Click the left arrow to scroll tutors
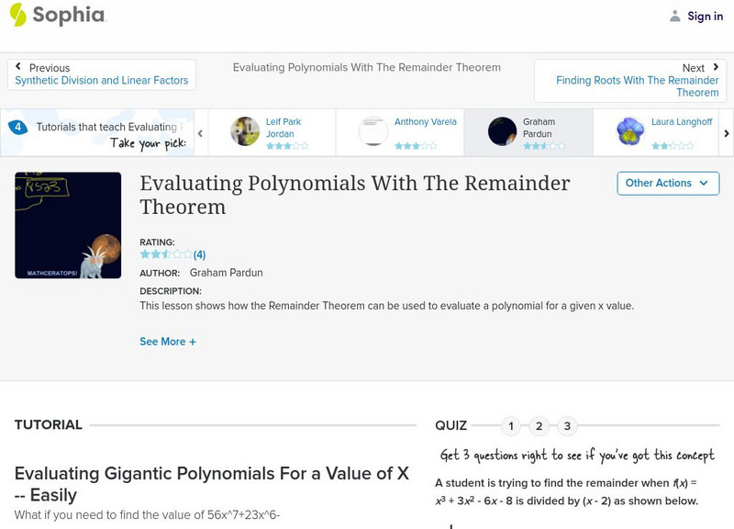This screenshot has height=529, width=734. click(201, 131)
